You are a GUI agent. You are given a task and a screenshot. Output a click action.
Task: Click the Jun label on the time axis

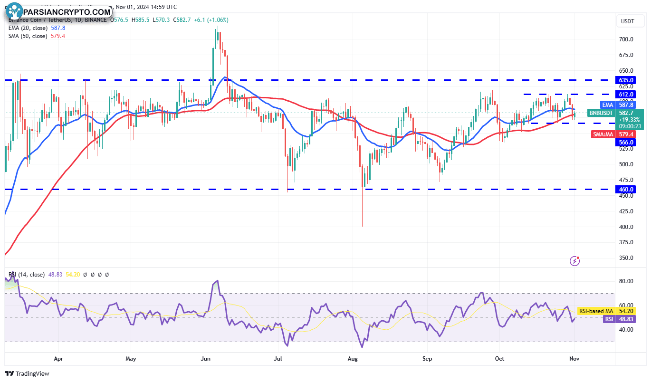coord(206,360)
